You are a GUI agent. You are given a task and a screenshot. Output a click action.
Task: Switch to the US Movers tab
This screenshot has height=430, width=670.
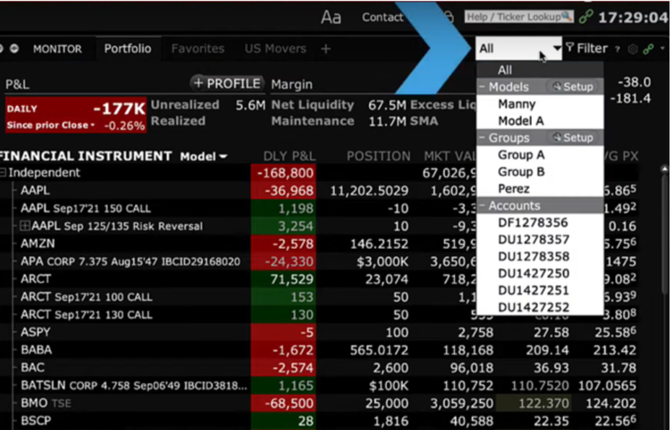tap(275, 49)
